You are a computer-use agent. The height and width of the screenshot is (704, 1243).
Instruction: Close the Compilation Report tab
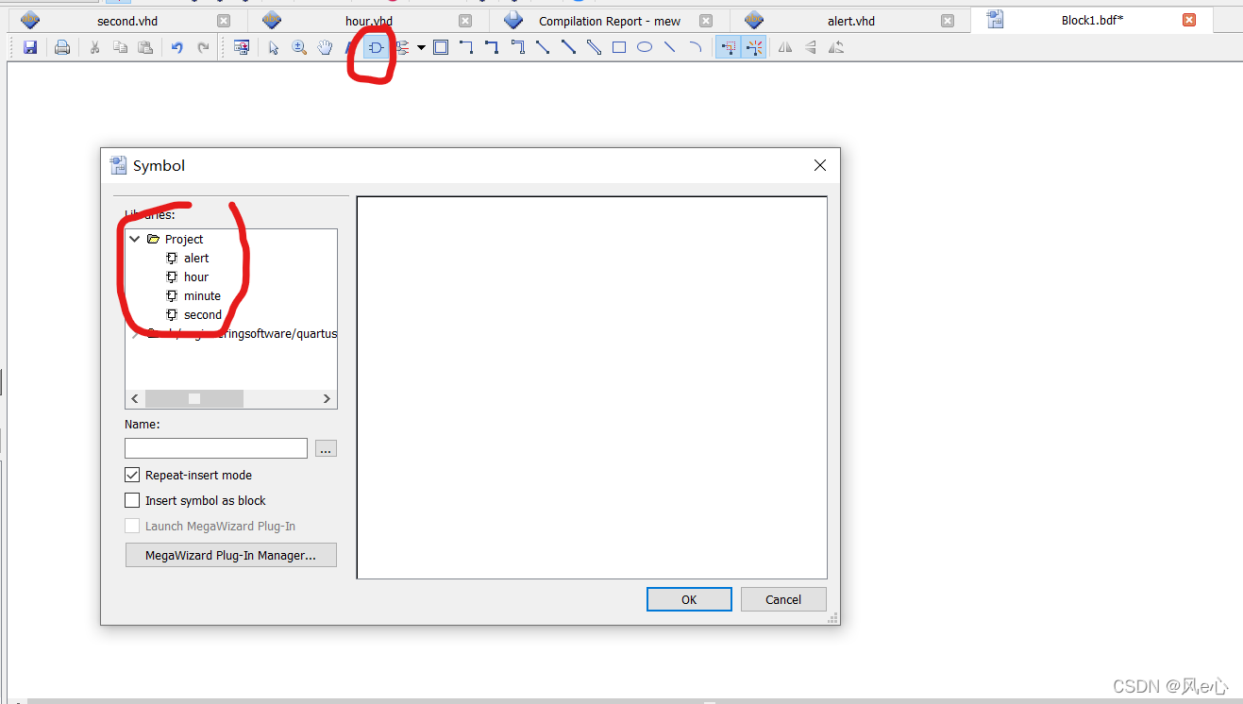tap(706, 21)
